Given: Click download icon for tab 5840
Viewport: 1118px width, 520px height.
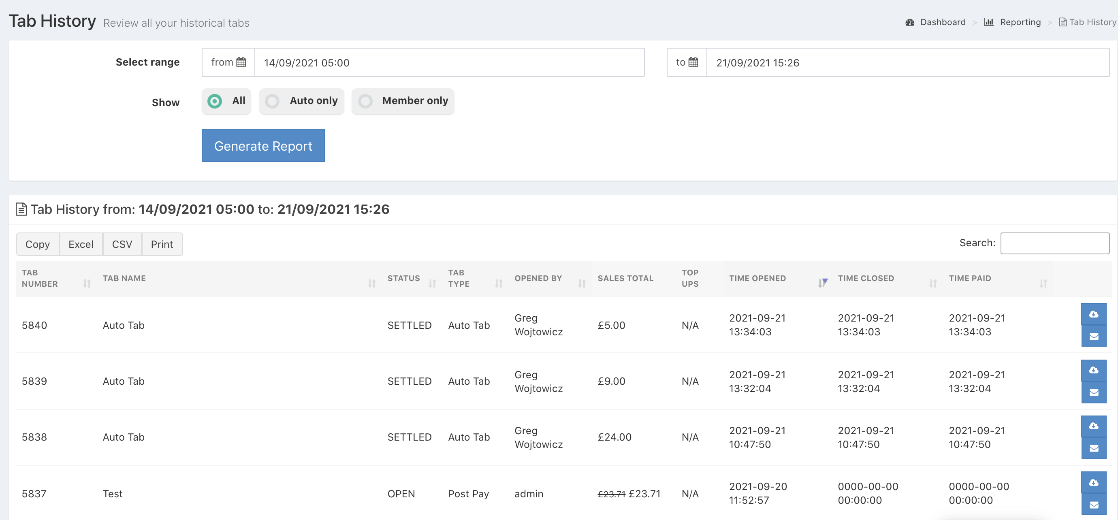Looking at the screenshot, I should [1093, 314].
